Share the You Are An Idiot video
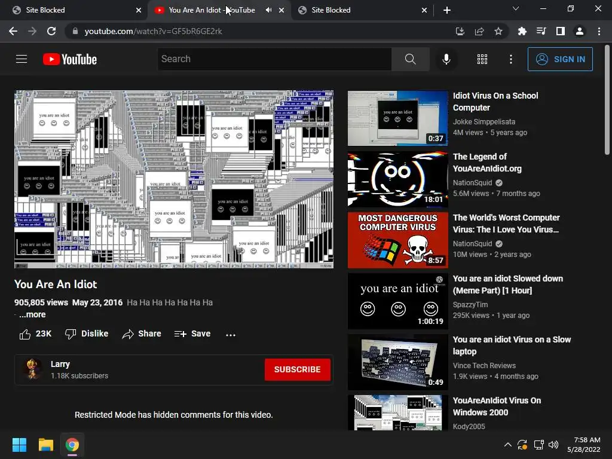The image size is (612, 459). [141, 333]
